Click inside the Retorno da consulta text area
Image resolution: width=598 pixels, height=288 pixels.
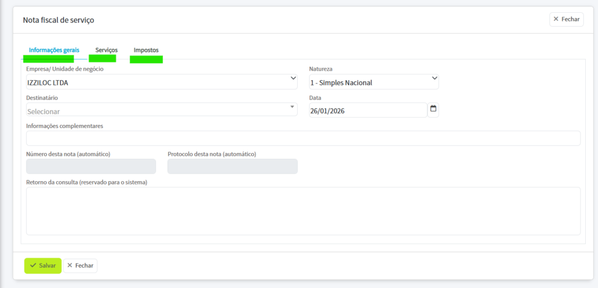[303, 211]
